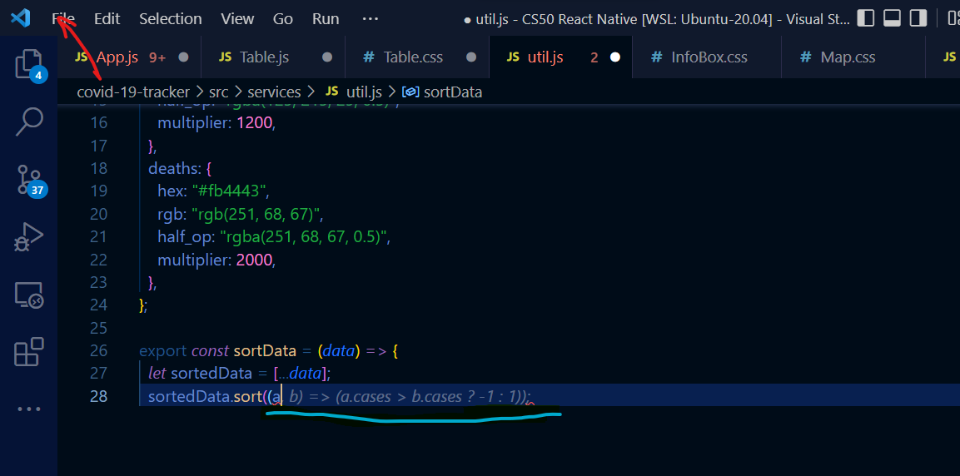Switch to the Table.css tab
Viewport: 960px width, 476px height.
click(x=417, y=57)
